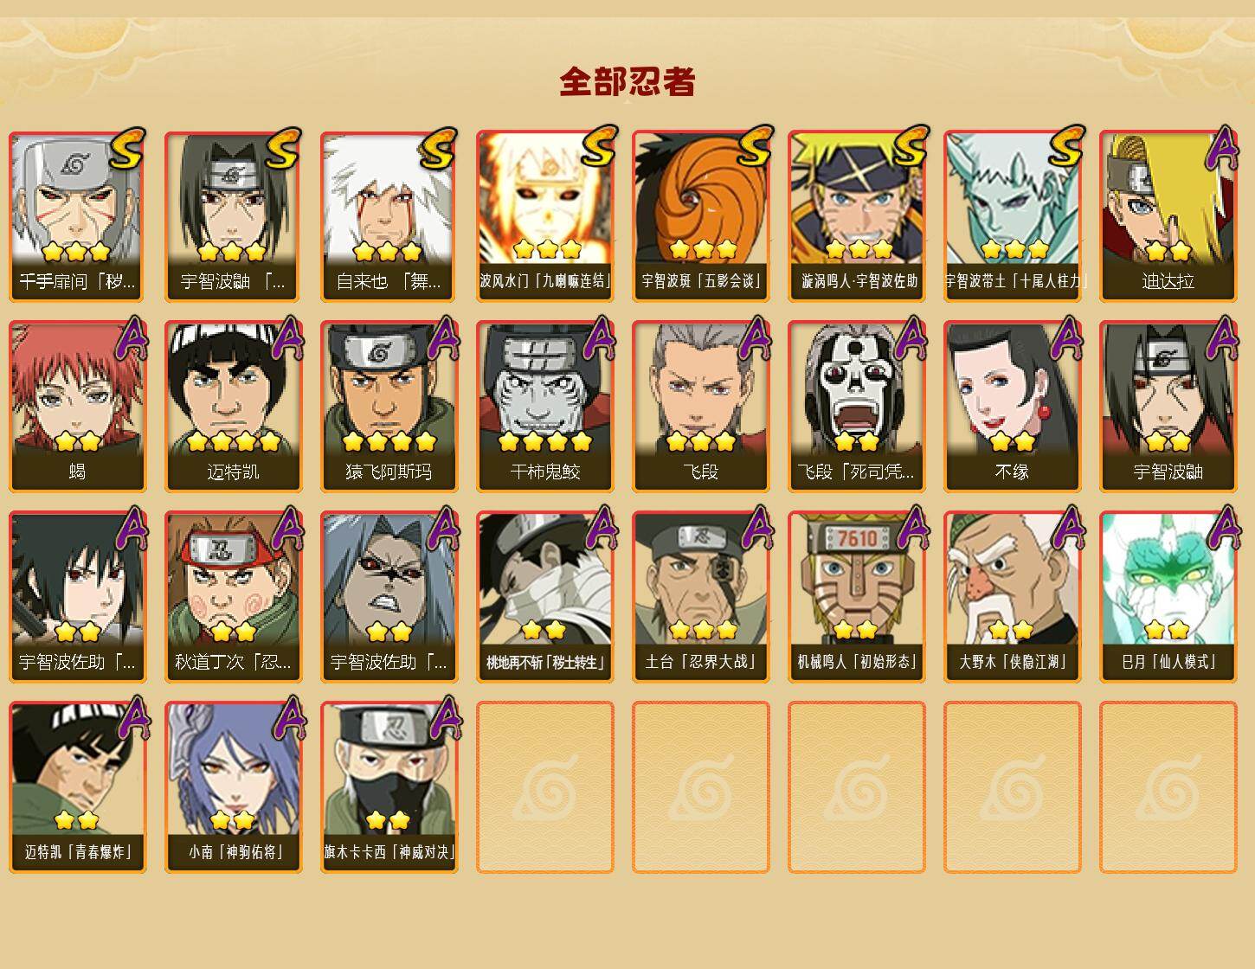
Task: Click the 干柿鬼鲛 ninja portrait
Action: (x=544, y=407)
